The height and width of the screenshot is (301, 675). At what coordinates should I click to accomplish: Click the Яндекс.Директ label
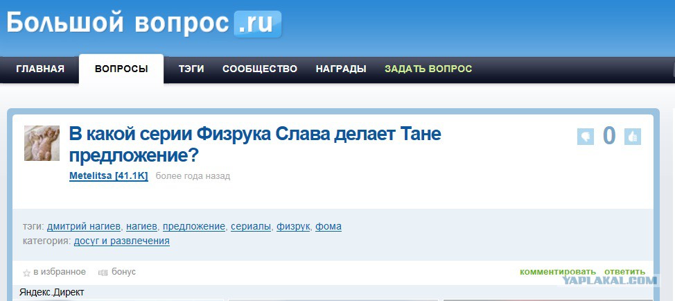click(x=52, y=293)
